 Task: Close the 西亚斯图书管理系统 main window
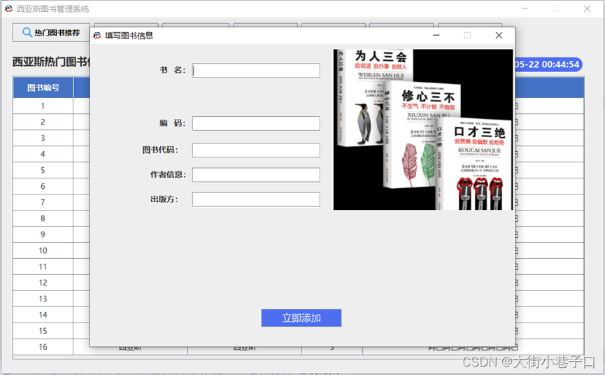[x=588, y=8]
